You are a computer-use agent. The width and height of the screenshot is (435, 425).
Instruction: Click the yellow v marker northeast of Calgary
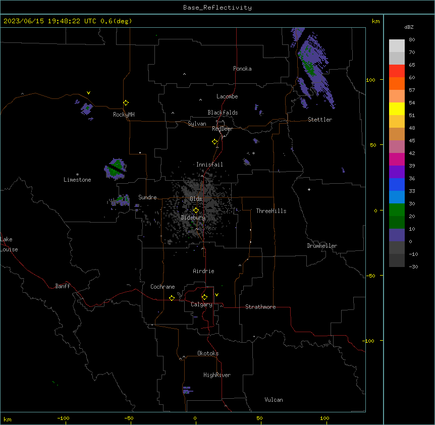[x=216, y=295]
